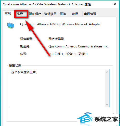
Task: Click the device status scrollbar up arrow
Action: [107, 72]
